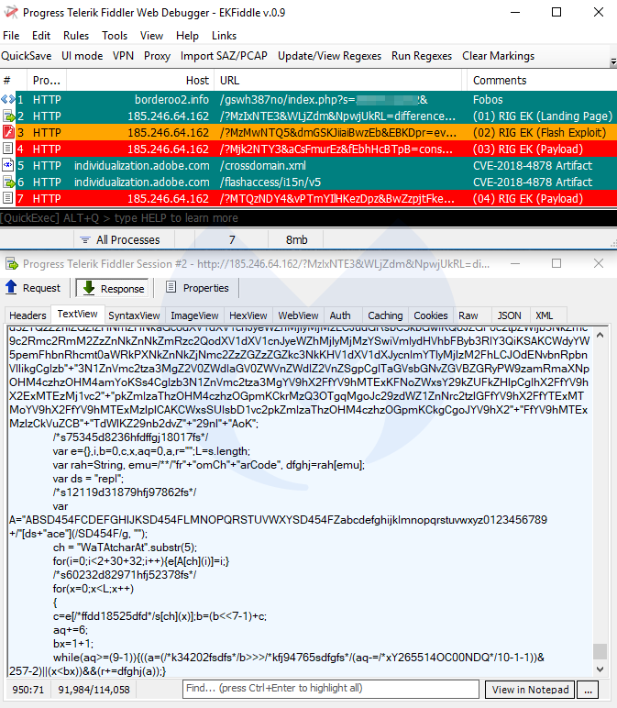
Task: Open the Edit menu
Action: click(41, 36)
